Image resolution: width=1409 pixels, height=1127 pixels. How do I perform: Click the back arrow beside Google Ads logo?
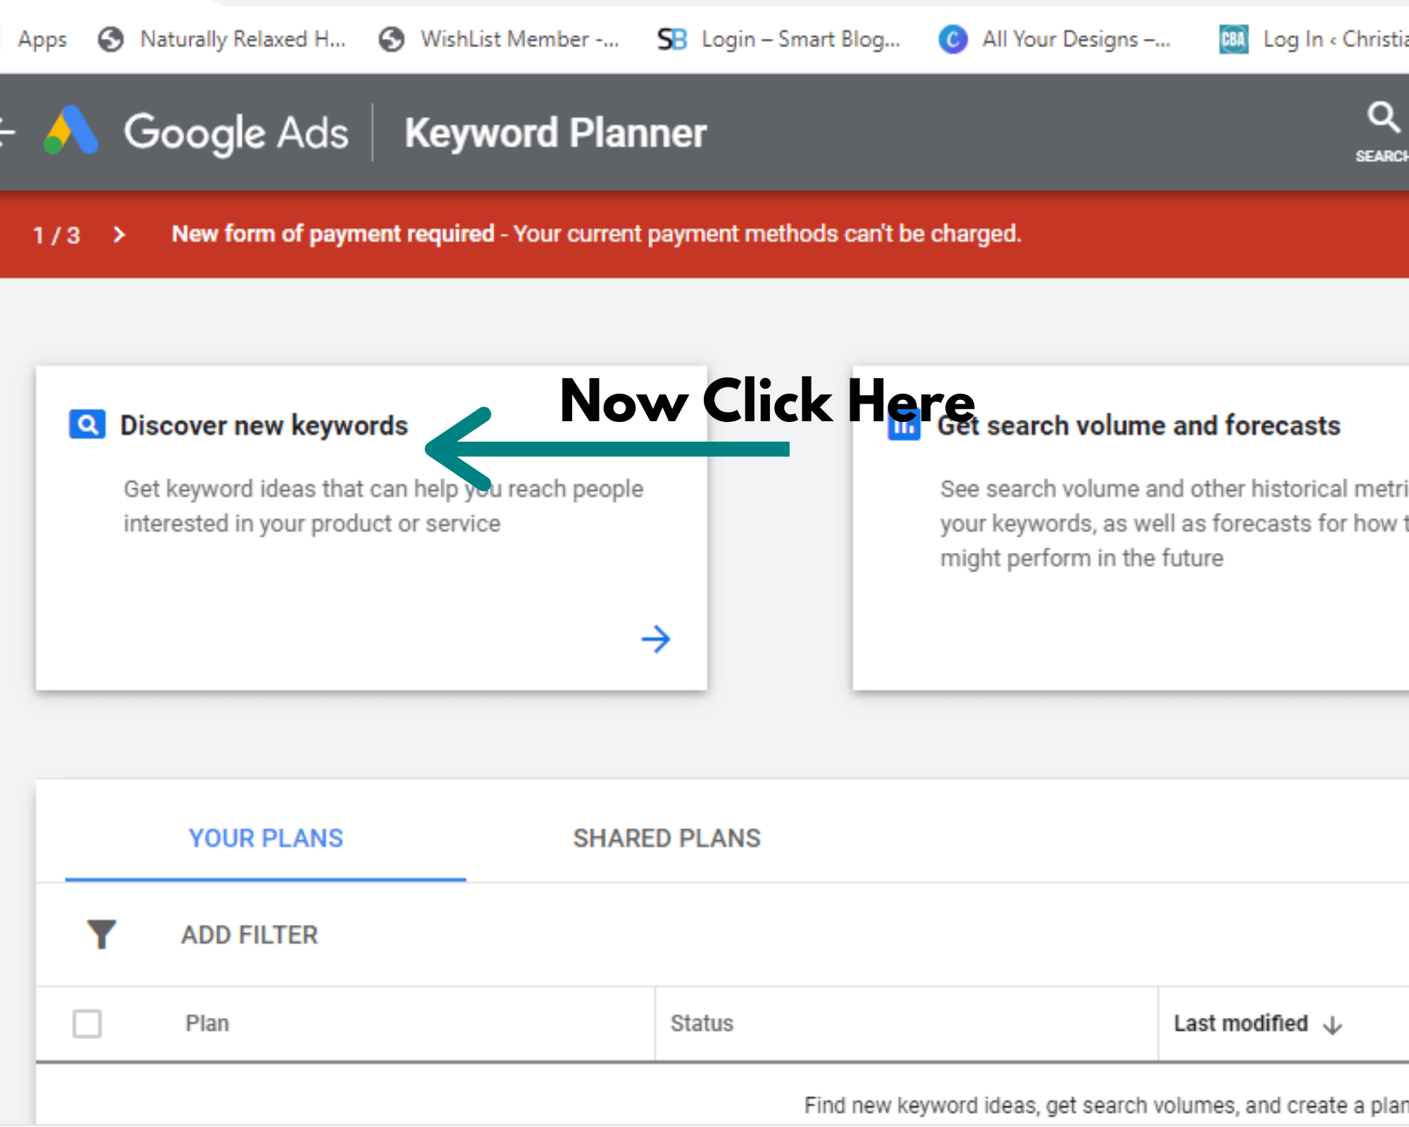[x=6, y=131]
